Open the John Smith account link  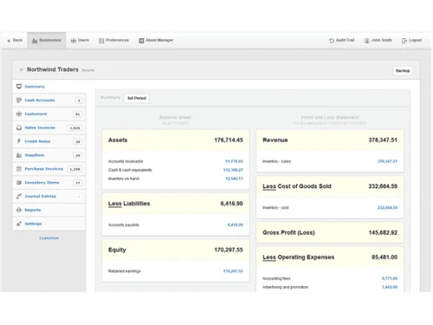(x=381, y=40)
